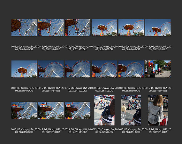Image resolution: width=182 pixels, height=144 pixels.
Task: Select file name text 09_SL8Y1514.CR2
Action: (x=158, y=132)
